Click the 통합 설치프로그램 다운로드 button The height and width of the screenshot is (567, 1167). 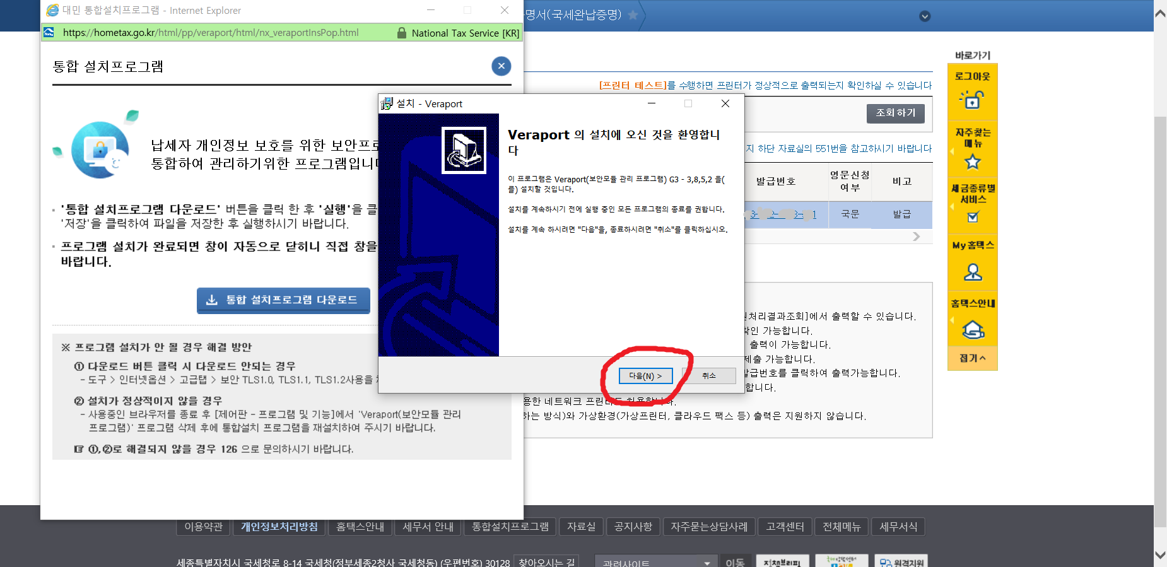tap(283, 300)
